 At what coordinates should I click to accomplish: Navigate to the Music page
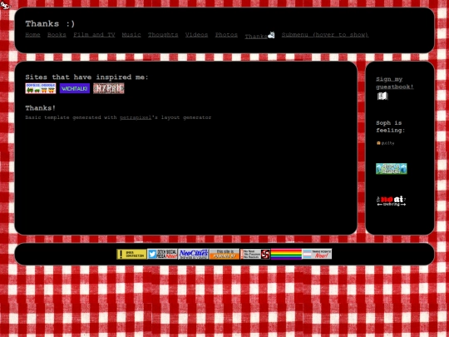(131, 35)
